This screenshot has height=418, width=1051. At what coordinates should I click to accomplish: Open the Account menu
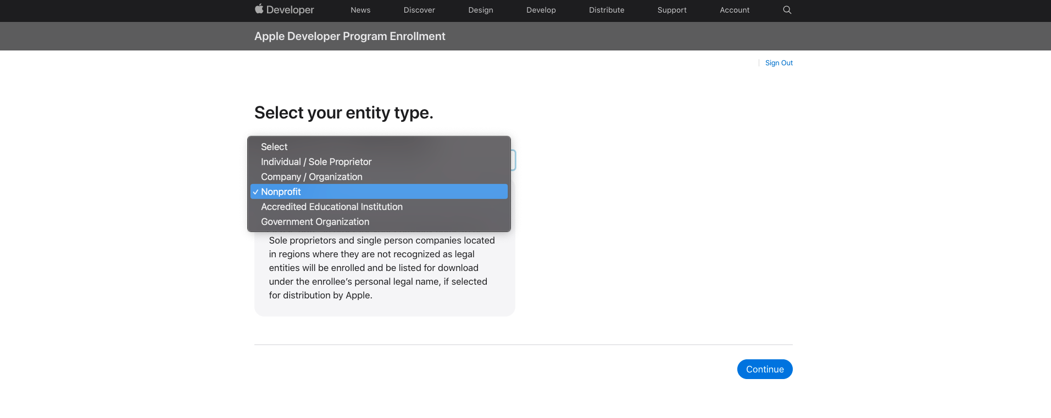click(x=734, y=10)
